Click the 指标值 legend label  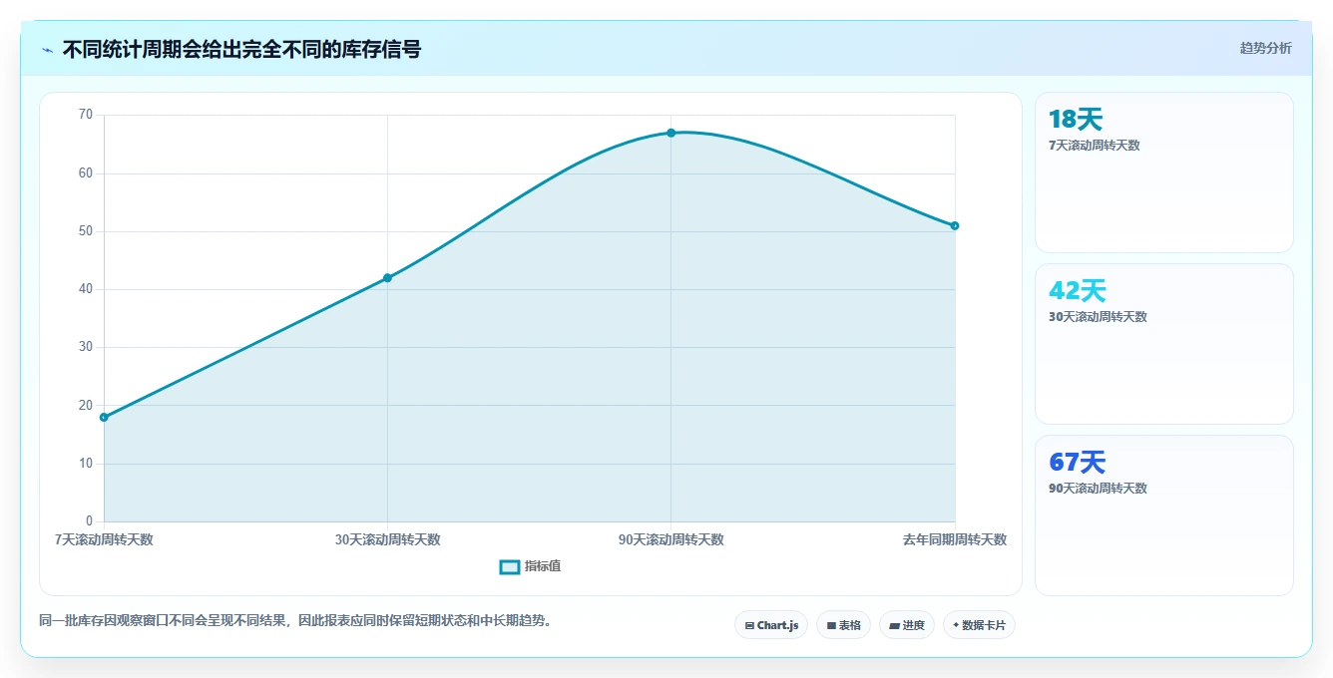543,566
